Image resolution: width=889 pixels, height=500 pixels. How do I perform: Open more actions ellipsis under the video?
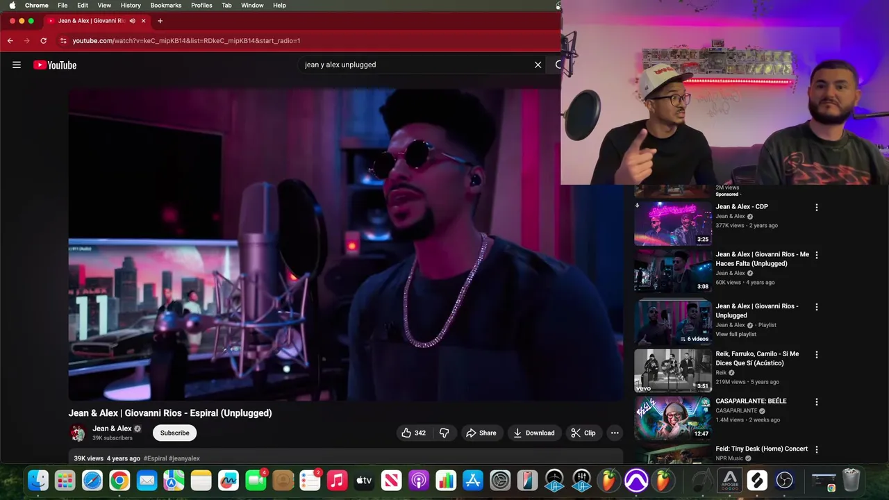click(x=615, y=433)
